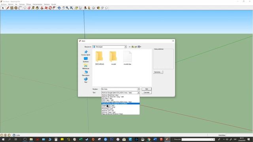Choose the Push/Pull tool
Viewport: 253px width, 142px height.
(x=42, y=8)
